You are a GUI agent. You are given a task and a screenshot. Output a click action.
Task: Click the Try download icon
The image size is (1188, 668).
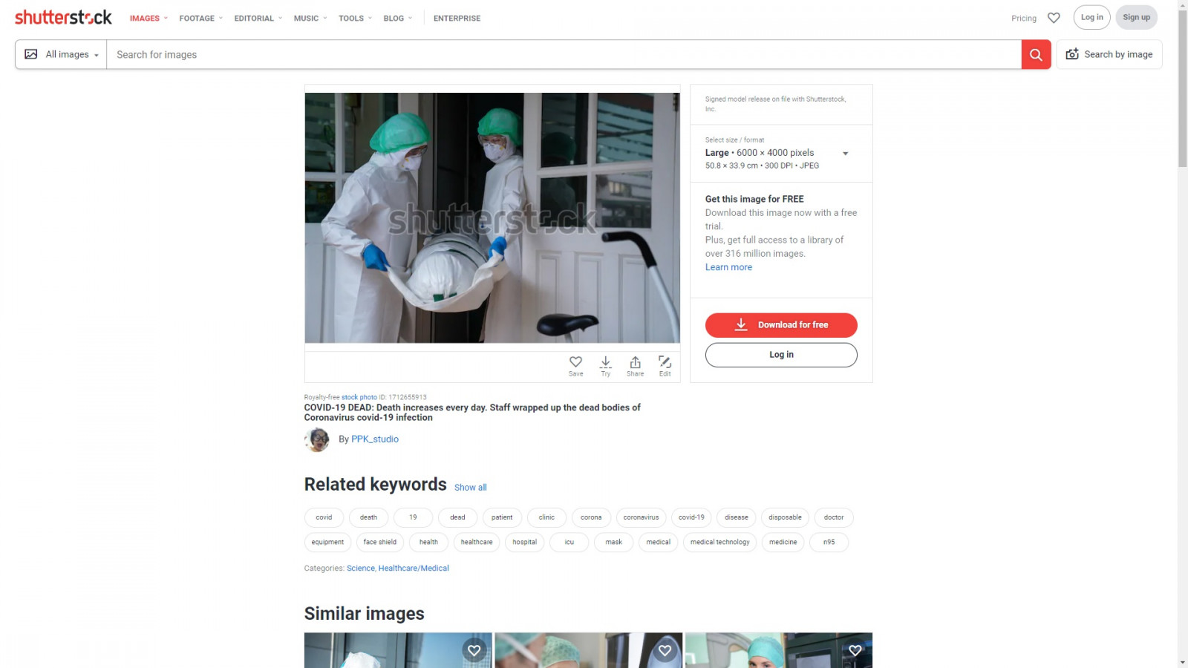click(x=606, y=363)
